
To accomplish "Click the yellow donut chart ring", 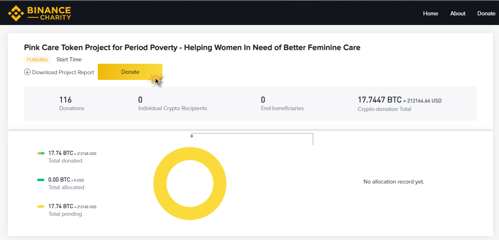I will point(160,184).
